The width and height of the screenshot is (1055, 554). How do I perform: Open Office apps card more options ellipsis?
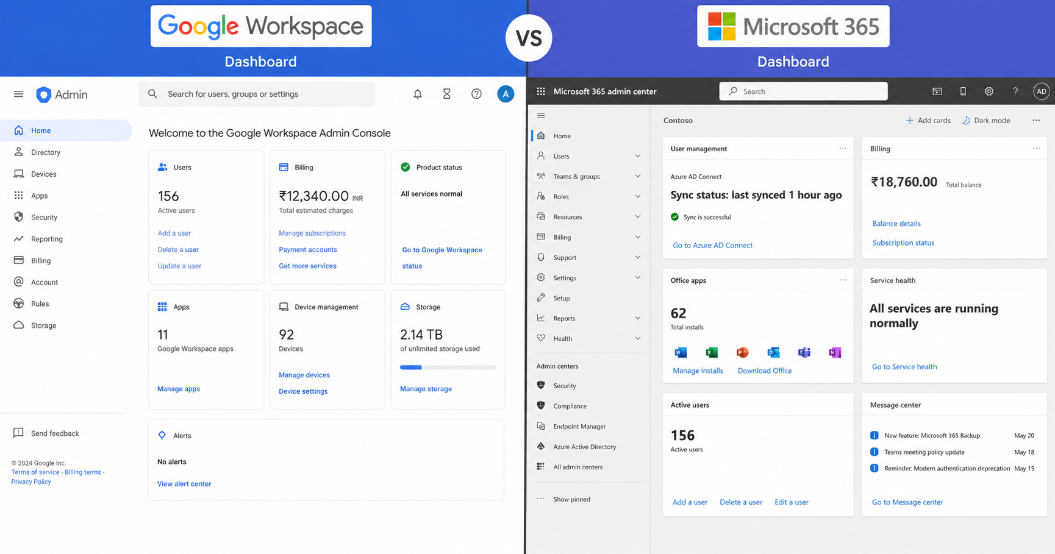click(x=843, y=280)
